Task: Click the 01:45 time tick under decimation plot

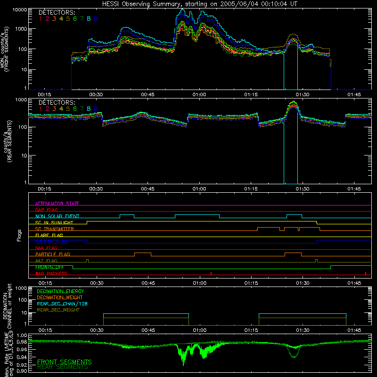Action: tap(354, 330)
